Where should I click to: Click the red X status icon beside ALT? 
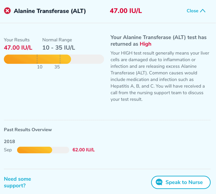point(7,11)
